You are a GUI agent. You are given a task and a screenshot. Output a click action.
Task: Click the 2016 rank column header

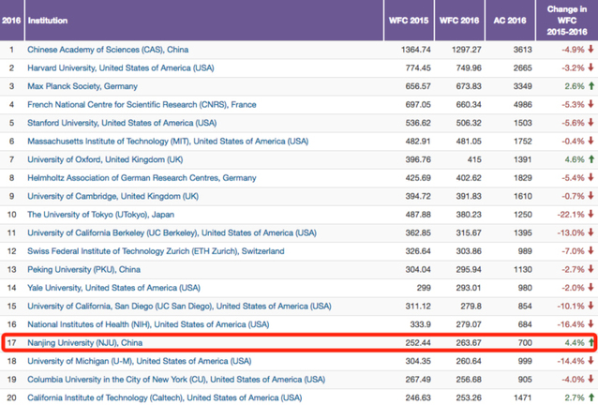pyautogui.click(x=12, y=20)
